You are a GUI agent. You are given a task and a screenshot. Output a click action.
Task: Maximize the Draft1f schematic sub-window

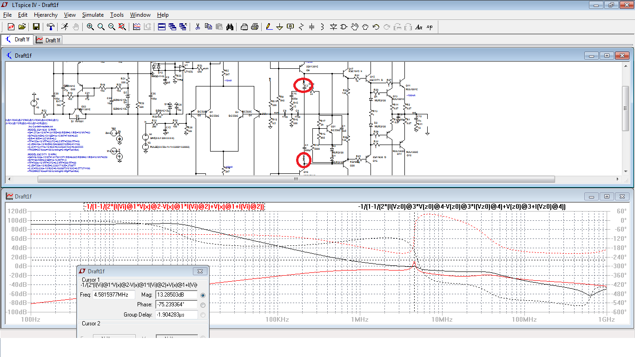pyautogui.click(x=607, y=55)
